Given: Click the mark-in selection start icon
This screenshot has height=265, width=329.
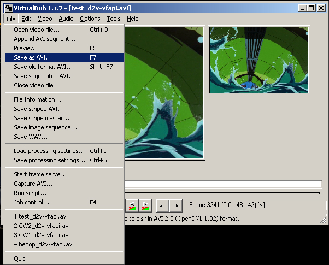Looking at the screenshot, I should tap(163, 206).
